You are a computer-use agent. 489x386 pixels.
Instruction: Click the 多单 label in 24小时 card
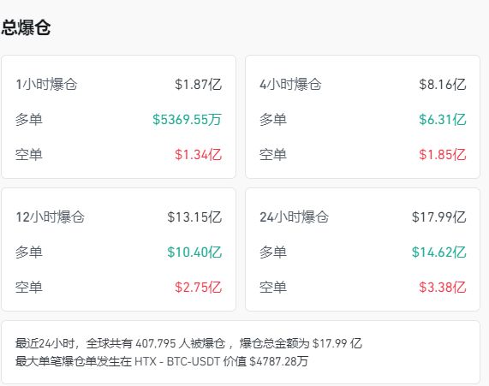coord(273,252)
